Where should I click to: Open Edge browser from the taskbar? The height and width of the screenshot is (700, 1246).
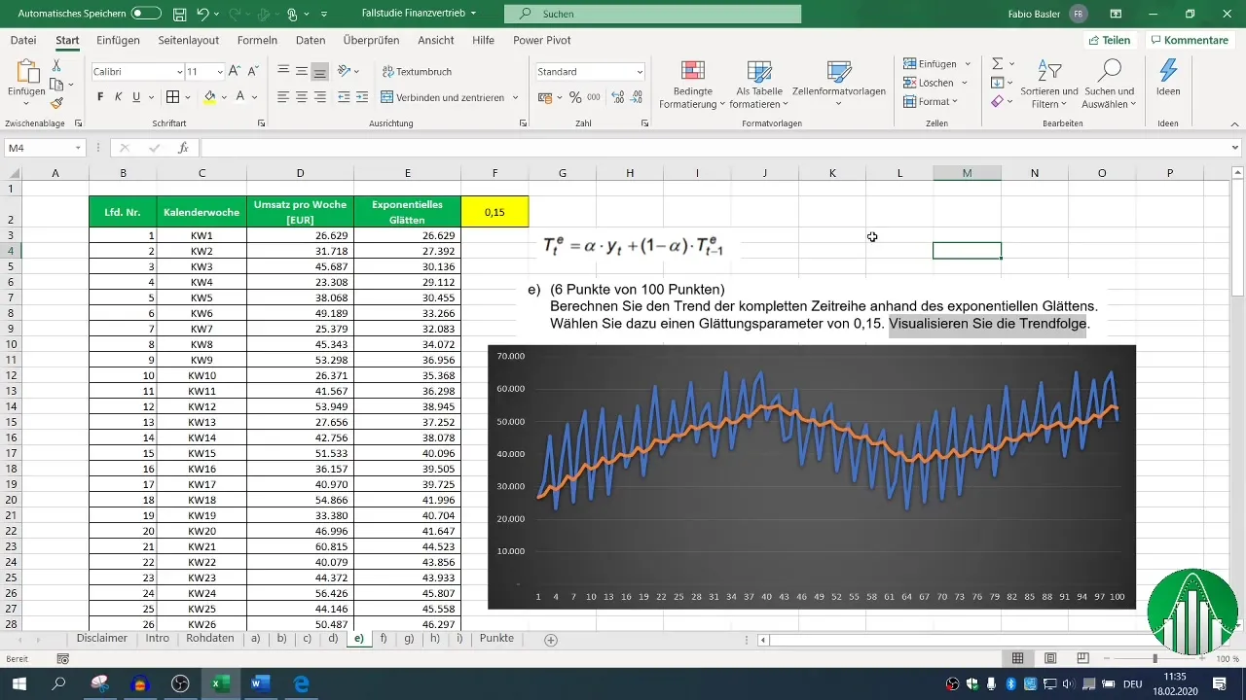pos(302,684)
